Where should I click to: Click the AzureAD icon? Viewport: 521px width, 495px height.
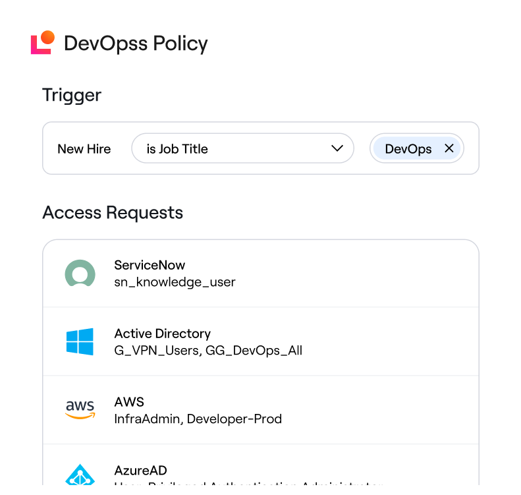(80, 475)
